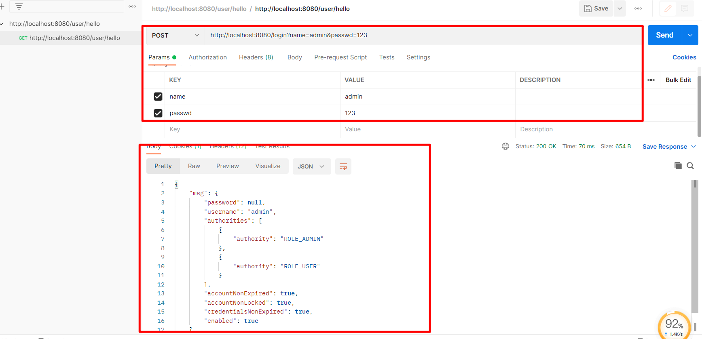Select the Pretty view tab
702x339 pixels.
pyautogui.click(x=163, y=166)
